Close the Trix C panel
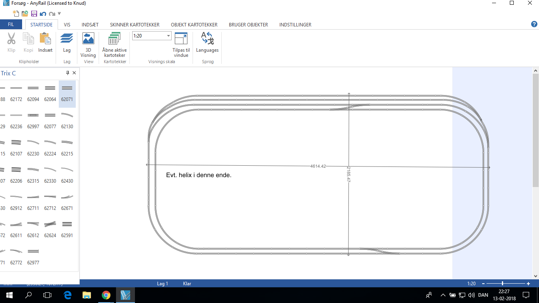This screenshot has height=303, width=539. [74, 73]
